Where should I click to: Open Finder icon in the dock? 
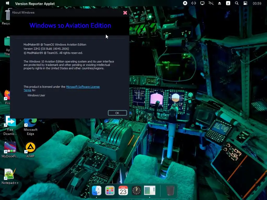tap(96, 190)
